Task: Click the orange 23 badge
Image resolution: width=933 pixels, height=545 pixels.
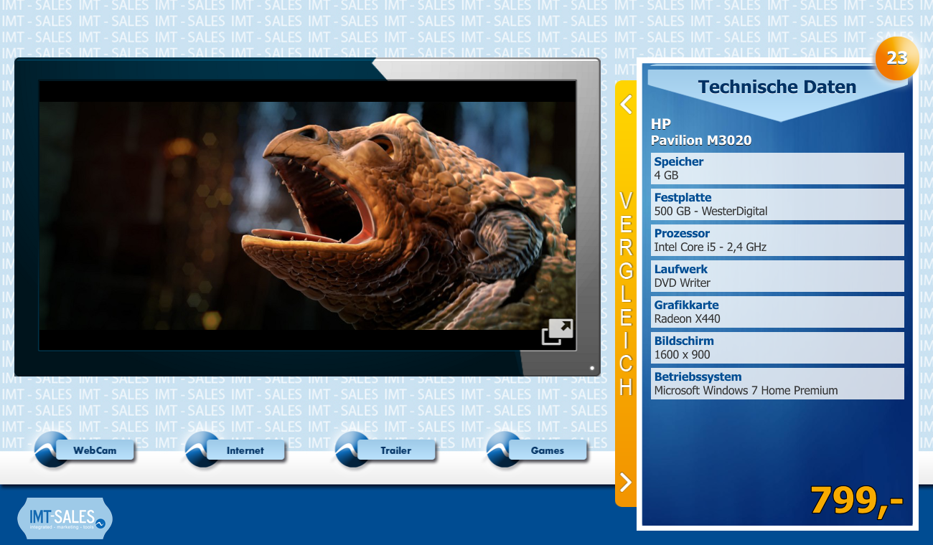Action: point(896,58)
